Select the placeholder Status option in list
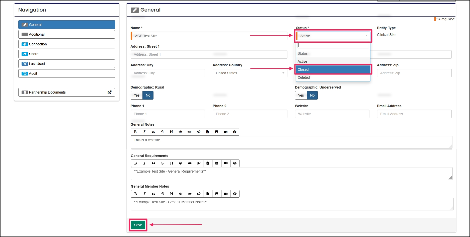 pos(333,53)
